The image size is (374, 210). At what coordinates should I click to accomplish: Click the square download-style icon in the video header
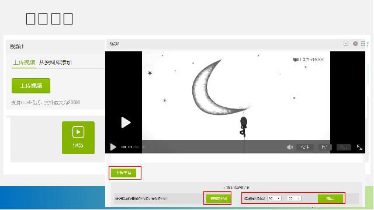(x=346, y=44)
